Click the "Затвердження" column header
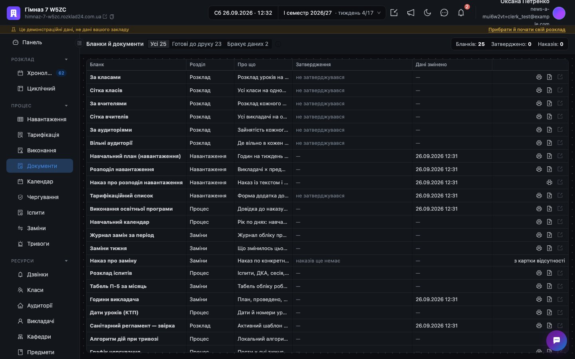 pos(313,64)
